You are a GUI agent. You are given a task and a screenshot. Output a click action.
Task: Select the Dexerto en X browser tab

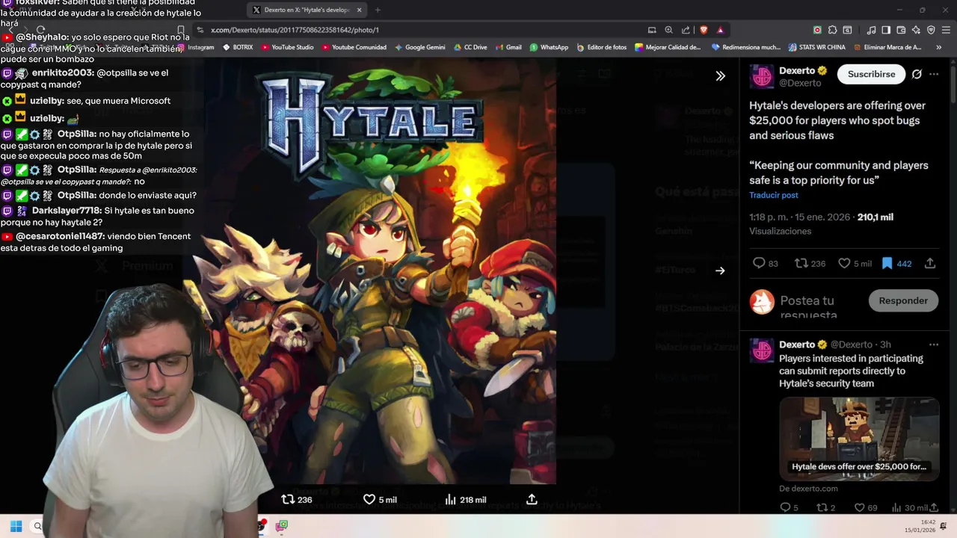[307, 10]
